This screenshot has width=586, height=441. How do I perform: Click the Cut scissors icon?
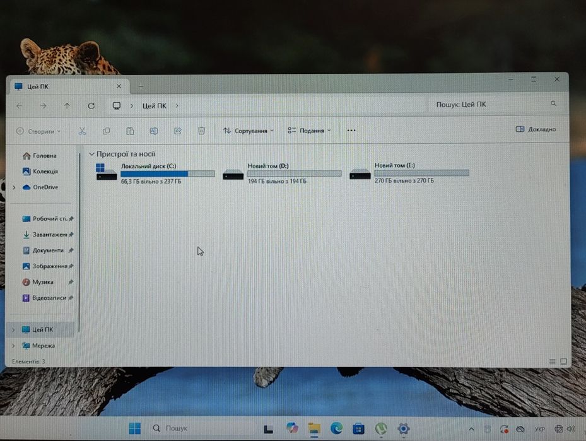82,131
